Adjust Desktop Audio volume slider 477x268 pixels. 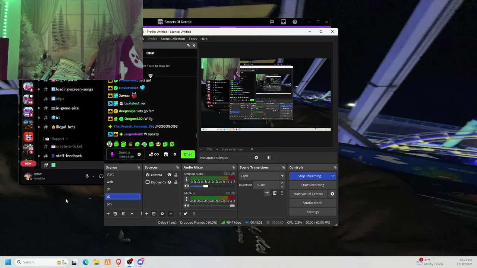205,186
